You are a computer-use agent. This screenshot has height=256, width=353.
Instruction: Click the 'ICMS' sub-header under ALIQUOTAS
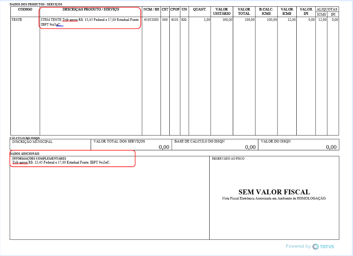(x=321, y=14)
